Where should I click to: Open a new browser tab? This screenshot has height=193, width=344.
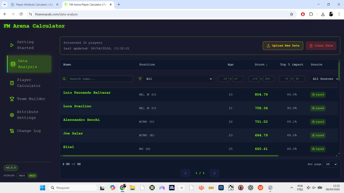point(119,5)
